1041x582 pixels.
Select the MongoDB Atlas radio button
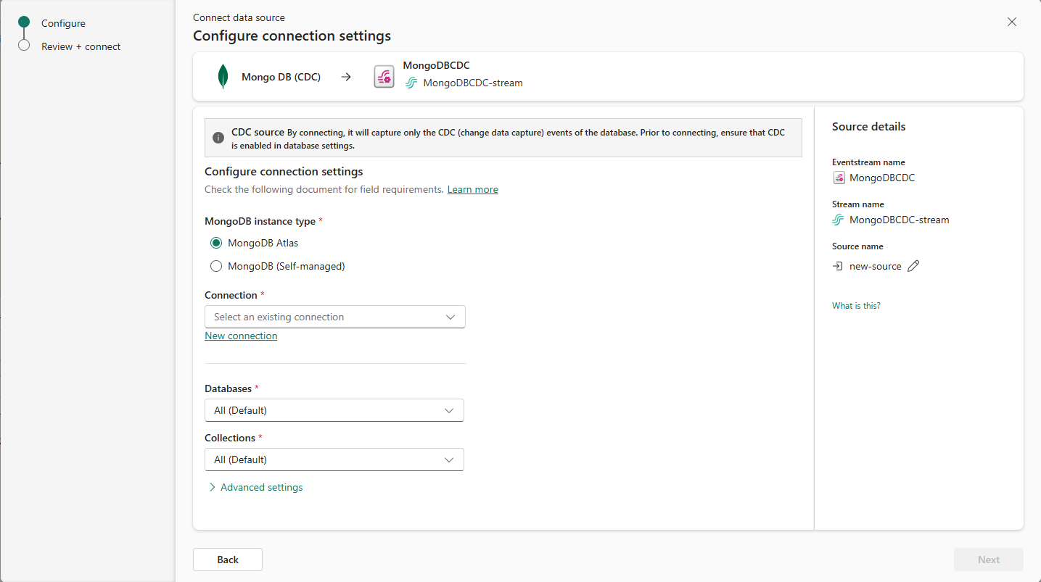click(216, 243)
